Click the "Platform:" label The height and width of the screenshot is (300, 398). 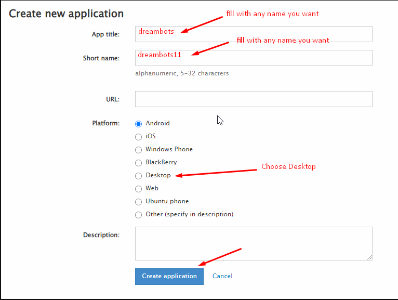point(105,123)
